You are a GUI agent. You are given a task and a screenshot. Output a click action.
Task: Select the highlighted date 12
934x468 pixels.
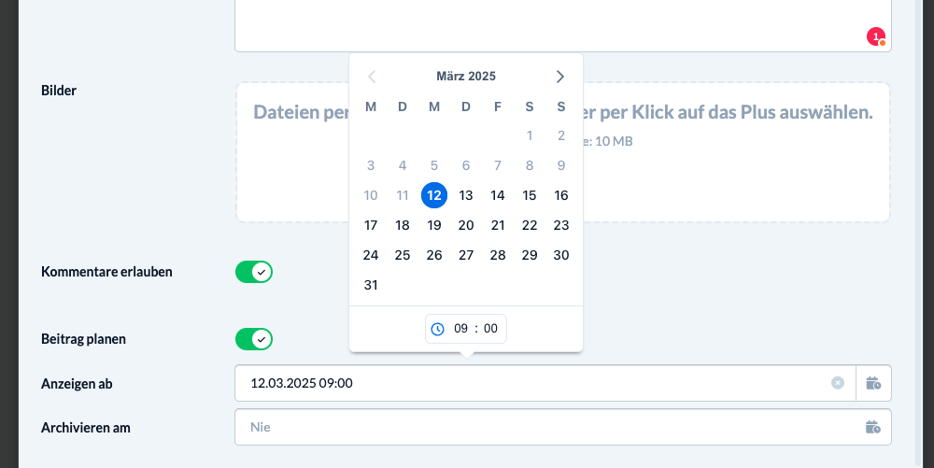pos(434,195)
